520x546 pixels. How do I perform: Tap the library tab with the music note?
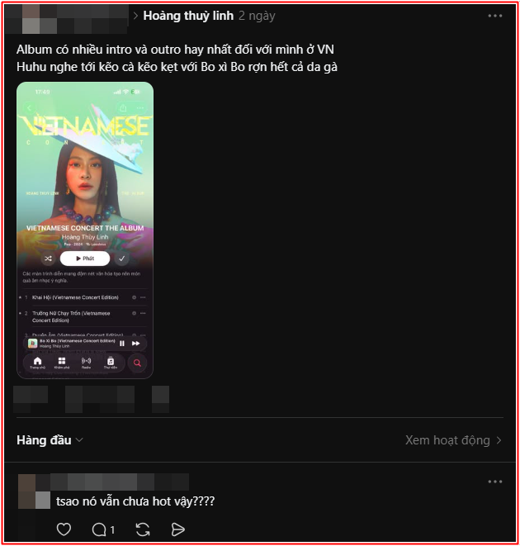[111, 363]
